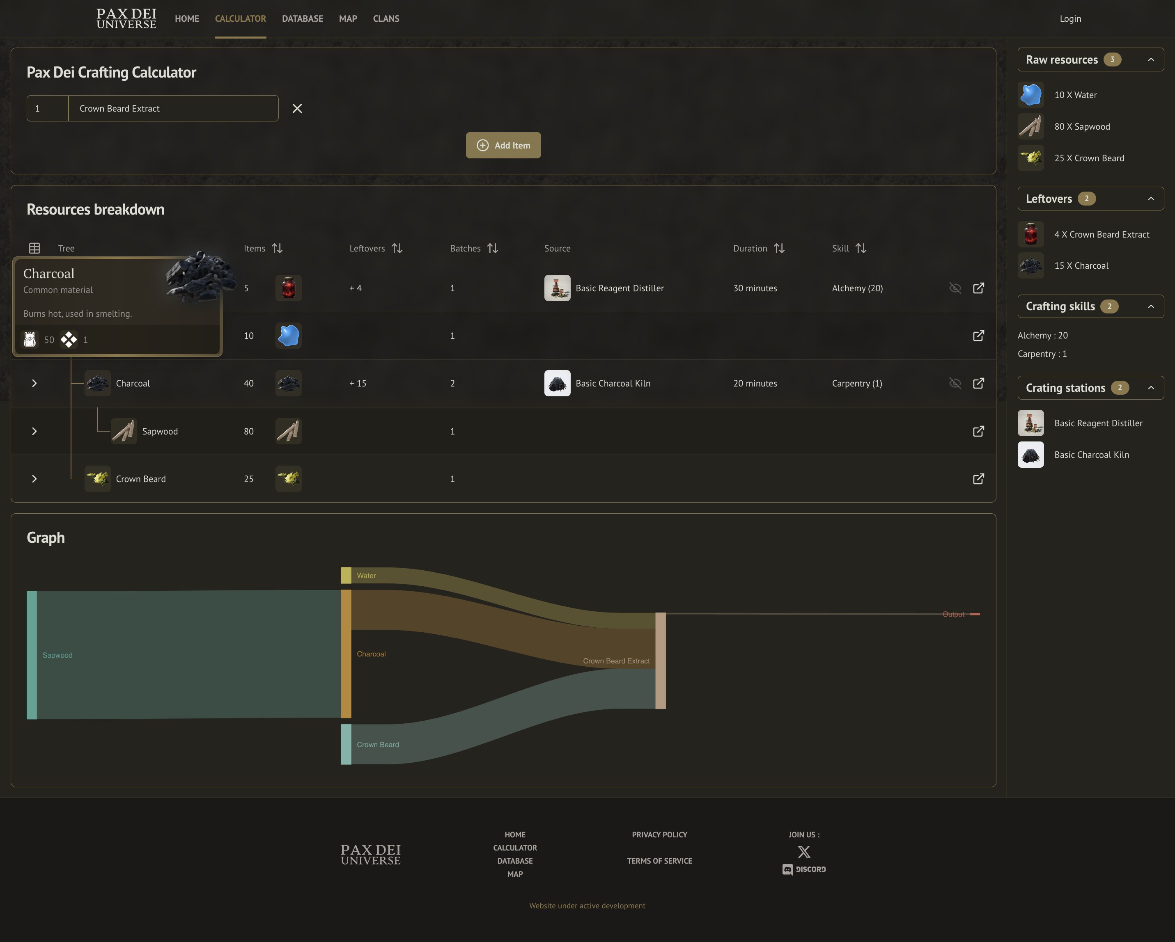Toggle visibility of Crown Beard Extract row
Image resolution: width=1175 pixels, height=942 pixels.
(x=955, y=288)
